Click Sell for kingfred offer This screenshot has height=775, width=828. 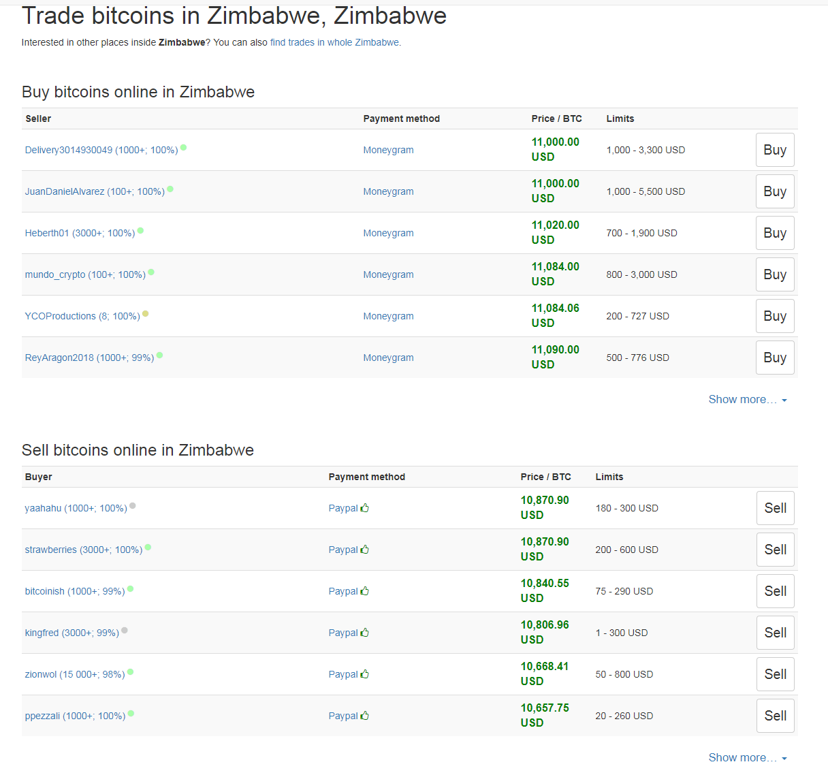776,633
